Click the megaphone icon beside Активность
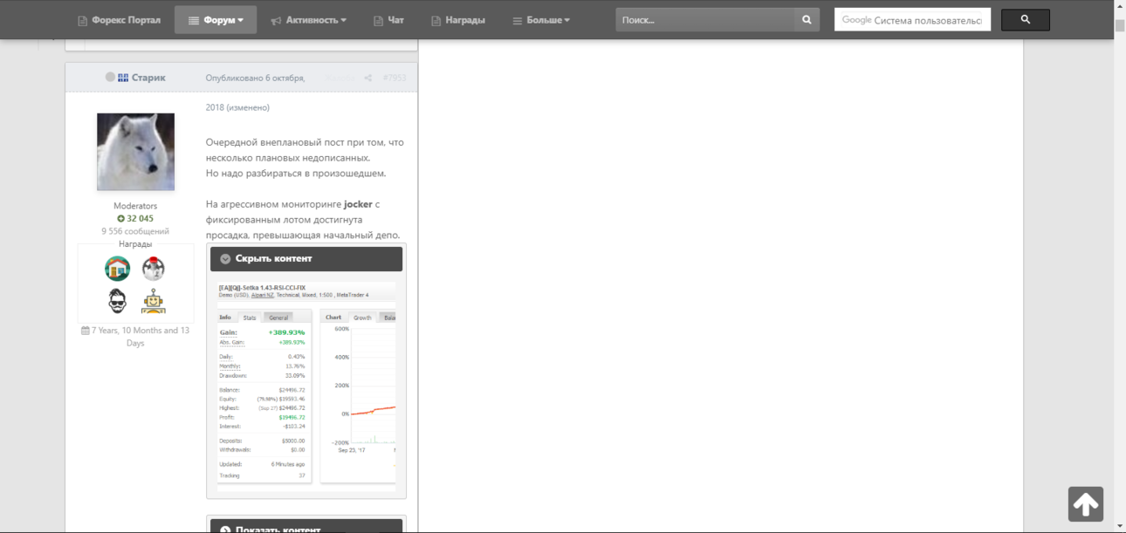Screen dimensions: 1126x533 [276, 20]
